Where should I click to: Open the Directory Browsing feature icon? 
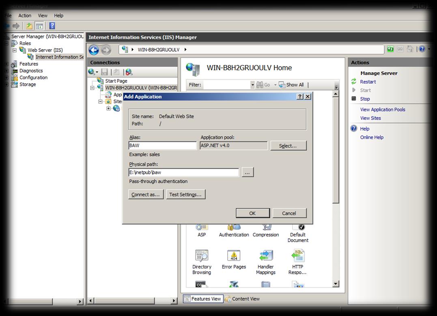tap(202, 262)
